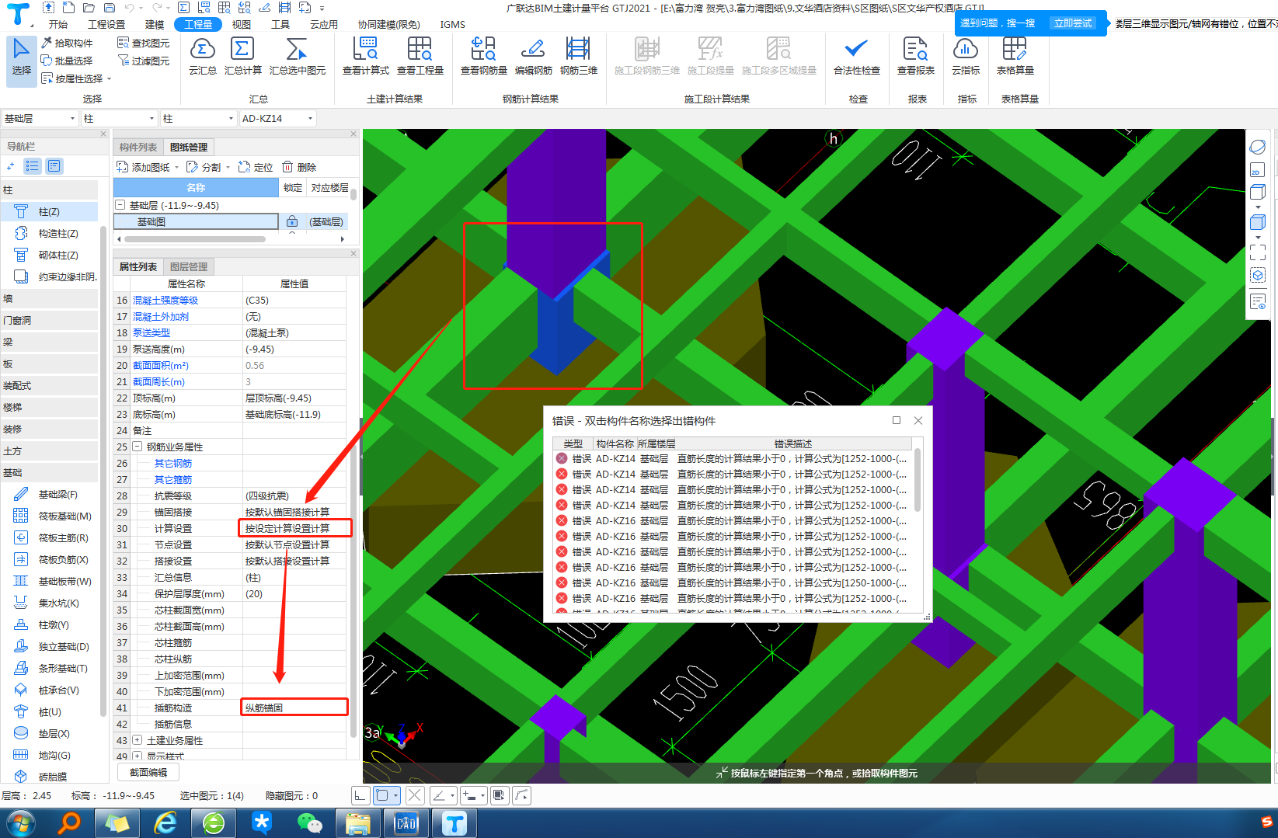Run the 合法性检查 validity check

coord(856,57)
